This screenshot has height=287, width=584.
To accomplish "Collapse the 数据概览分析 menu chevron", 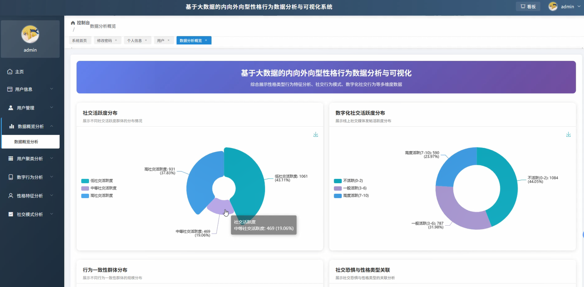I will pos(52,126).
